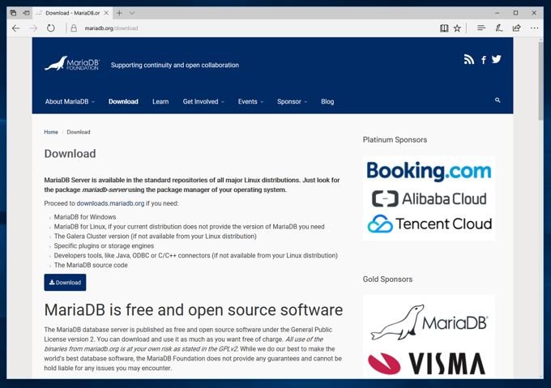This screenshot has width=551, height=388.
Task: Open the Blog nav item
Action: [x=327, y=102]
